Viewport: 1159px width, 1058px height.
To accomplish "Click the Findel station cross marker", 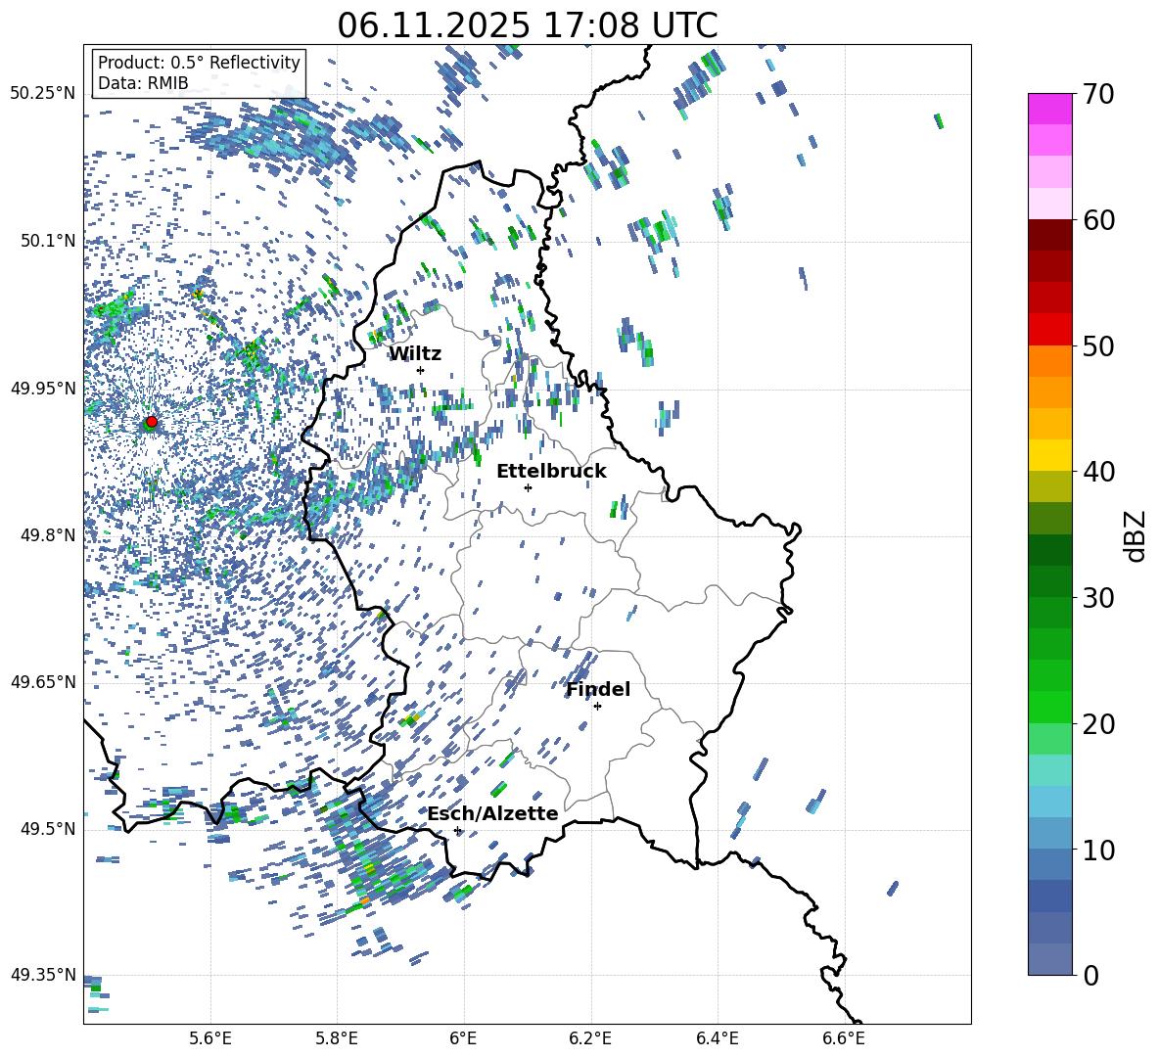I will tap(597, 706).
